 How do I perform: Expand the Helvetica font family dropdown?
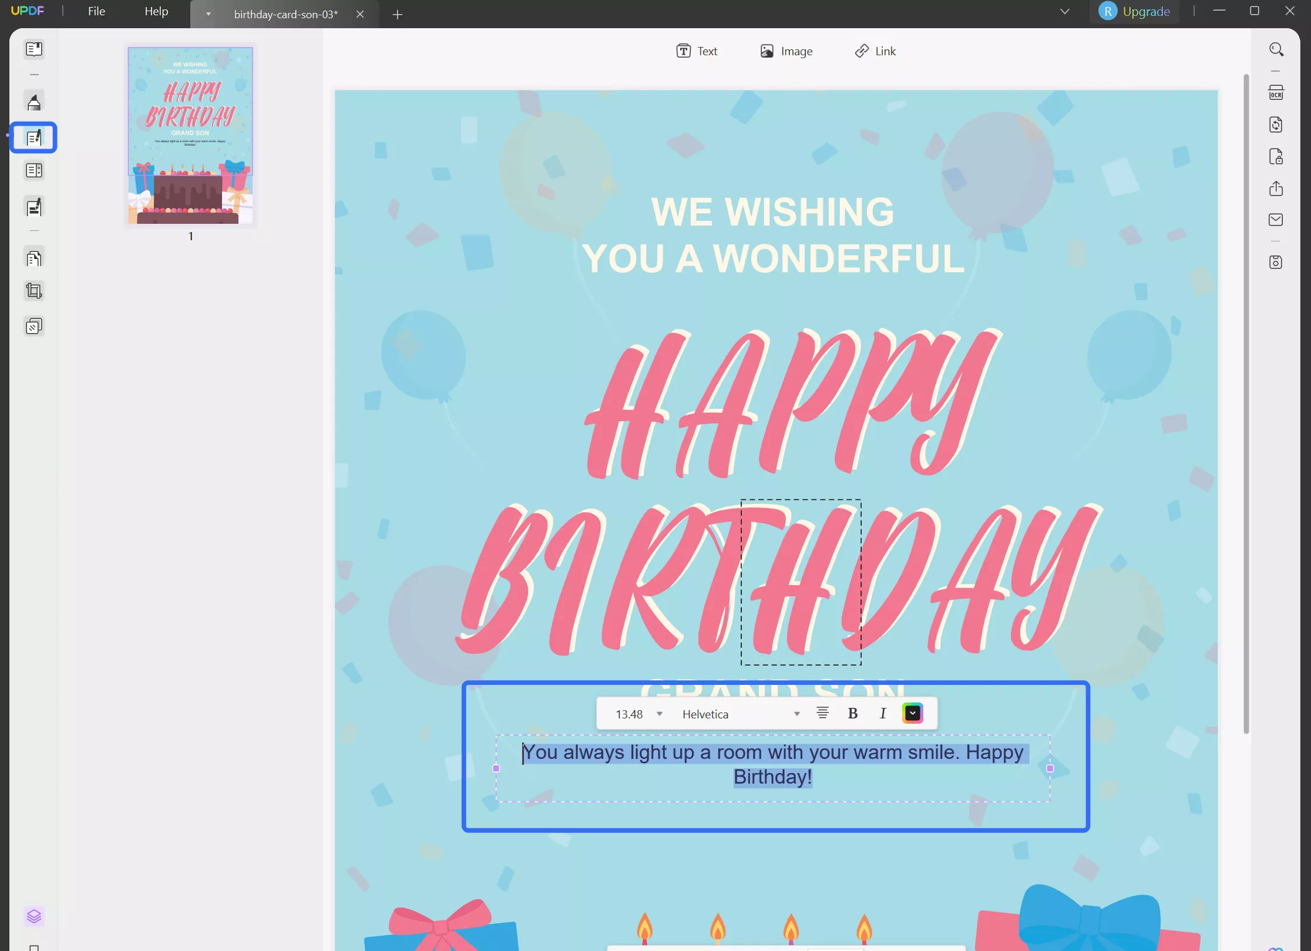click(797, 714)
